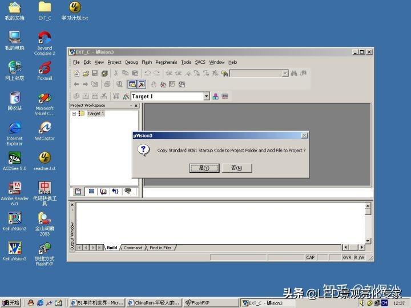Click the Navigate Forwards arrow icon

[x=85, y=84]
